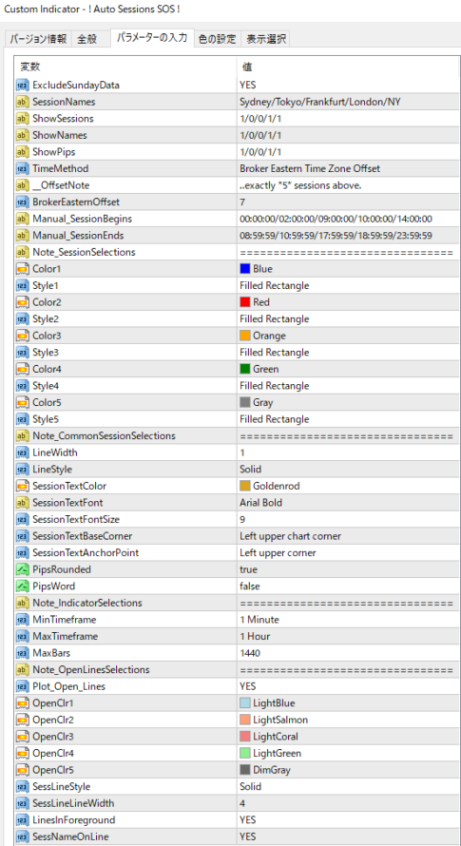Click the boolean icon beside PipsRounded
This screenshot has height=846, width=461.
[22, 569]
